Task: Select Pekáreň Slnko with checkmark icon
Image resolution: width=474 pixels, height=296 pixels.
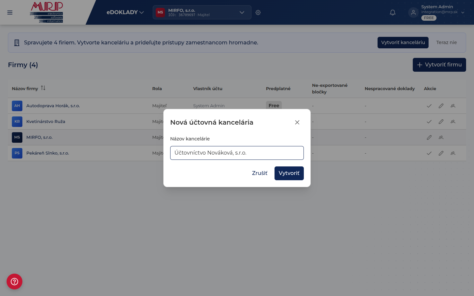Action: click(x=429, y=153)
